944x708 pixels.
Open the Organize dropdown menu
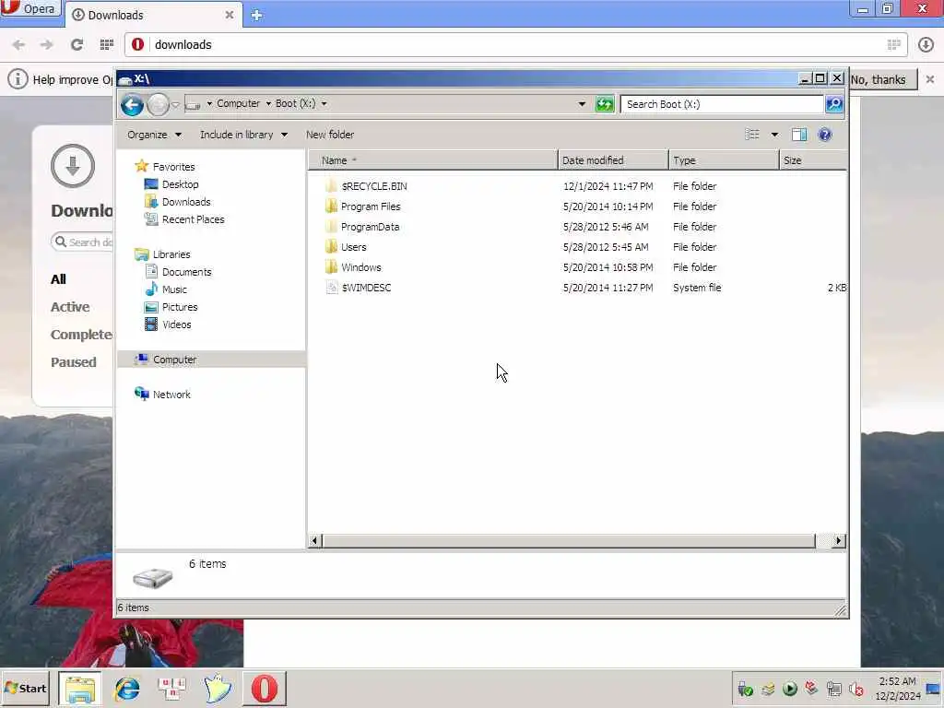(x=154, y=135)
